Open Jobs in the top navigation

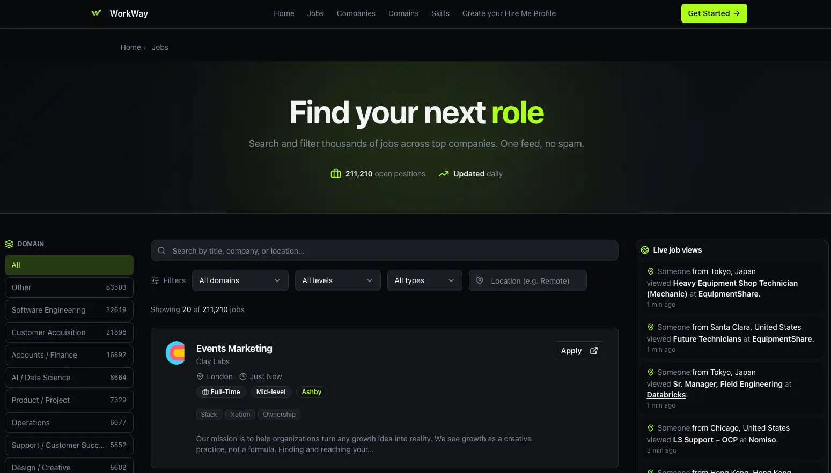click(x=315, y=13)
